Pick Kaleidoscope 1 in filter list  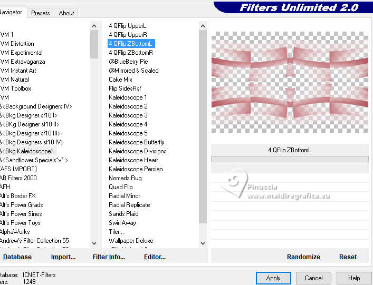tap(128, 97)
